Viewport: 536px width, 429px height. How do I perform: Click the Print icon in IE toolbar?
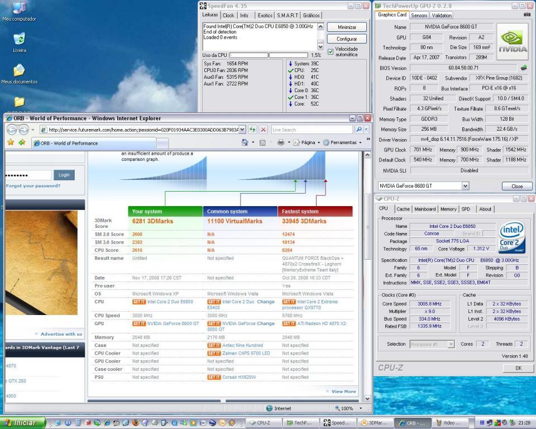click(x=281, y=142)
